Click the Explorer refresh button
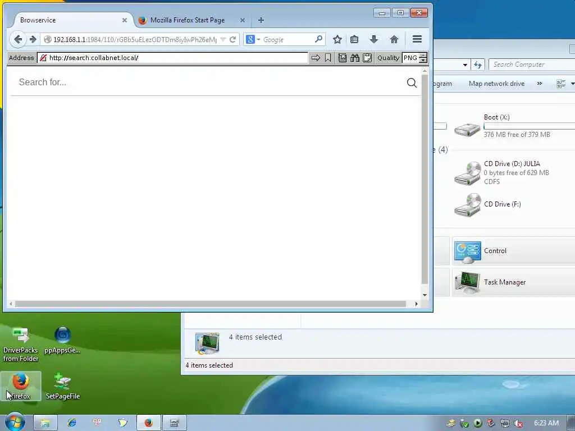Screen dimensions: 575x431 (x=478, y=65)
